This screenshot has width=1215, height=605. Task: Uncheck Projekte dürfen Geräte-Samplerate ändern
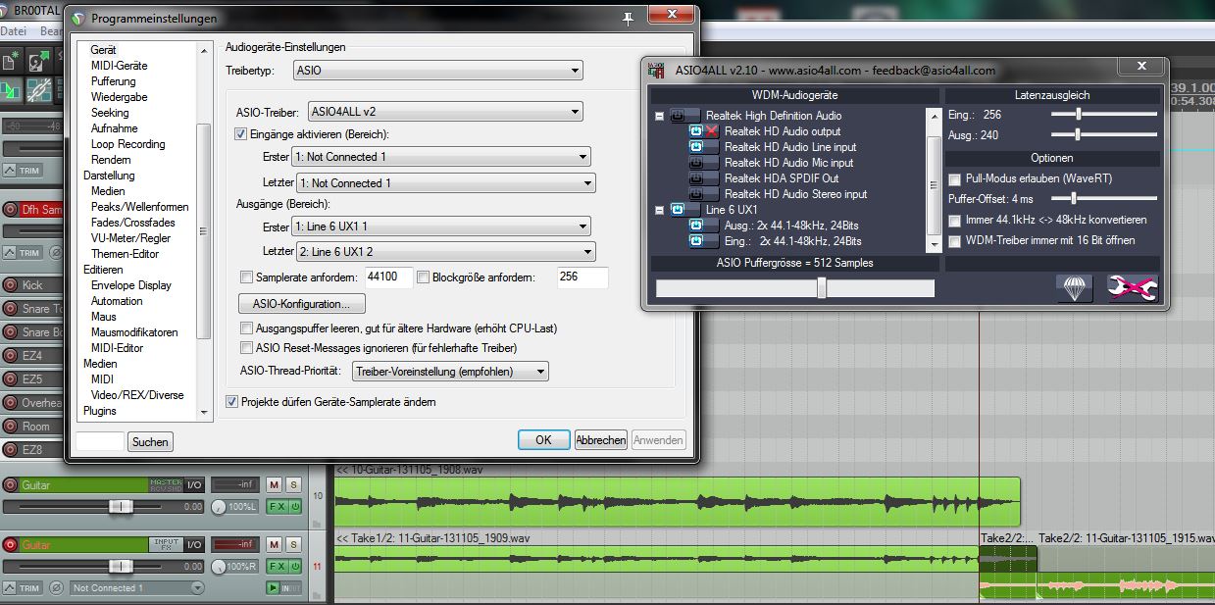(x=231, y=402)
